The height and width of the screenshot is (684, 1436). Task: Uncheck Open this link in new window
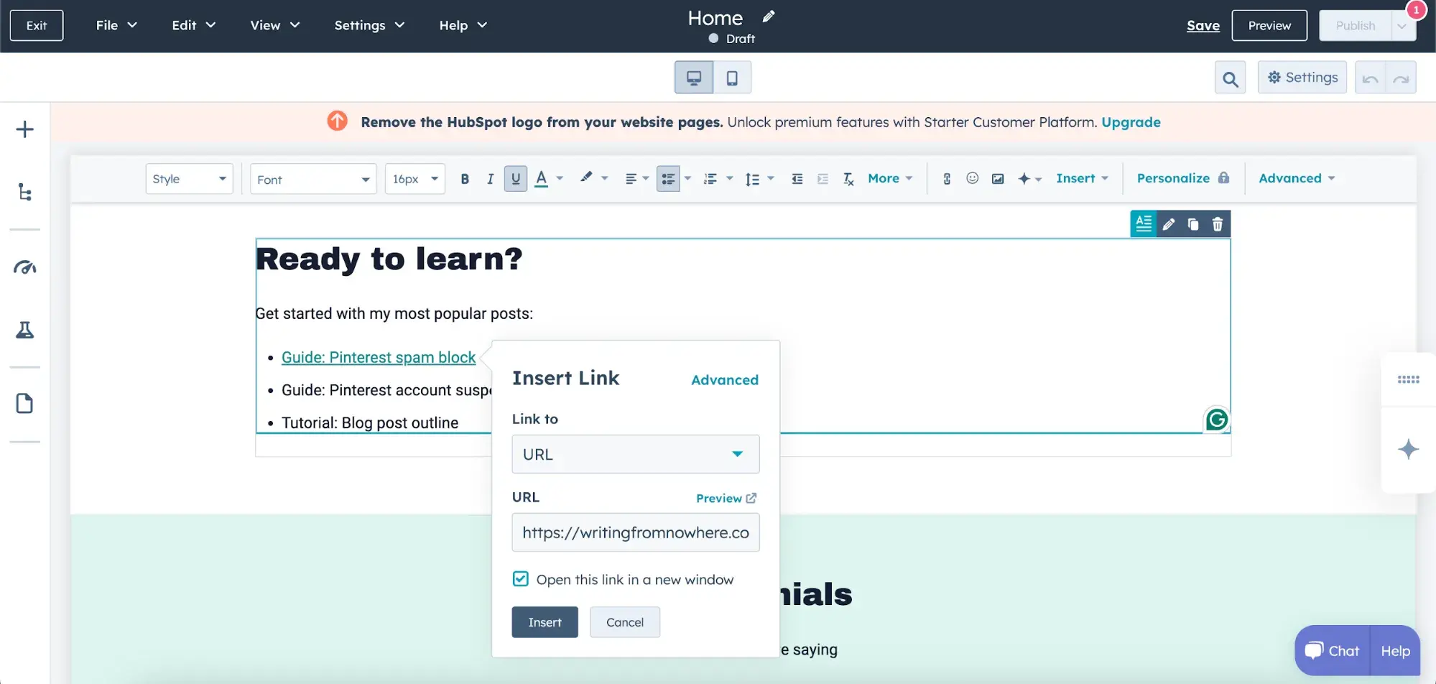[x=521, y=579]
